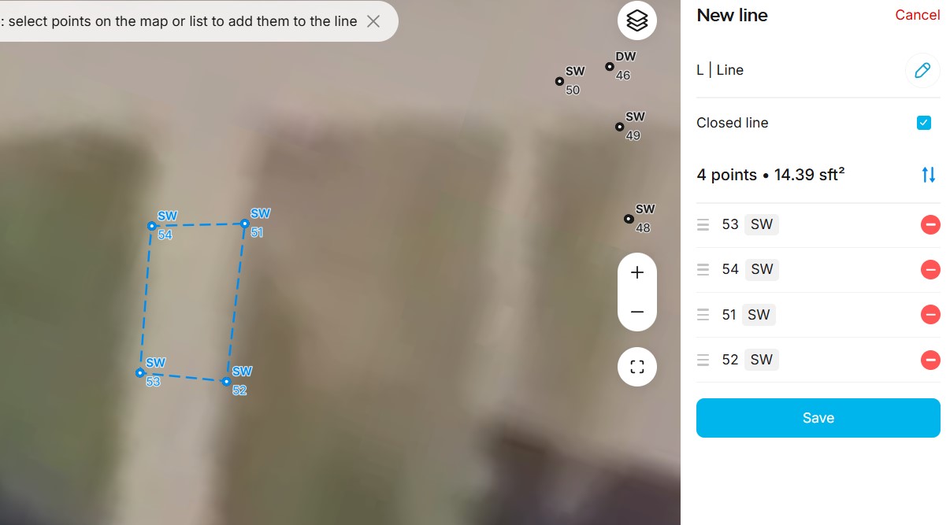Delete point 52 from the list
The image size is (950, 525).
(x=930, y=360)
